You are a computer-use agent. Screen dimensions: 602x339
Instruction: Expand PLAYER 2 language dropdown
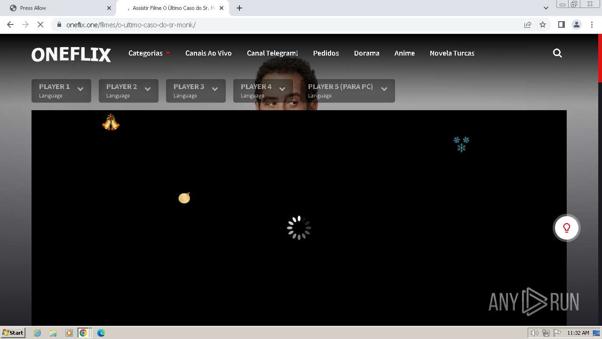(128, 90)
